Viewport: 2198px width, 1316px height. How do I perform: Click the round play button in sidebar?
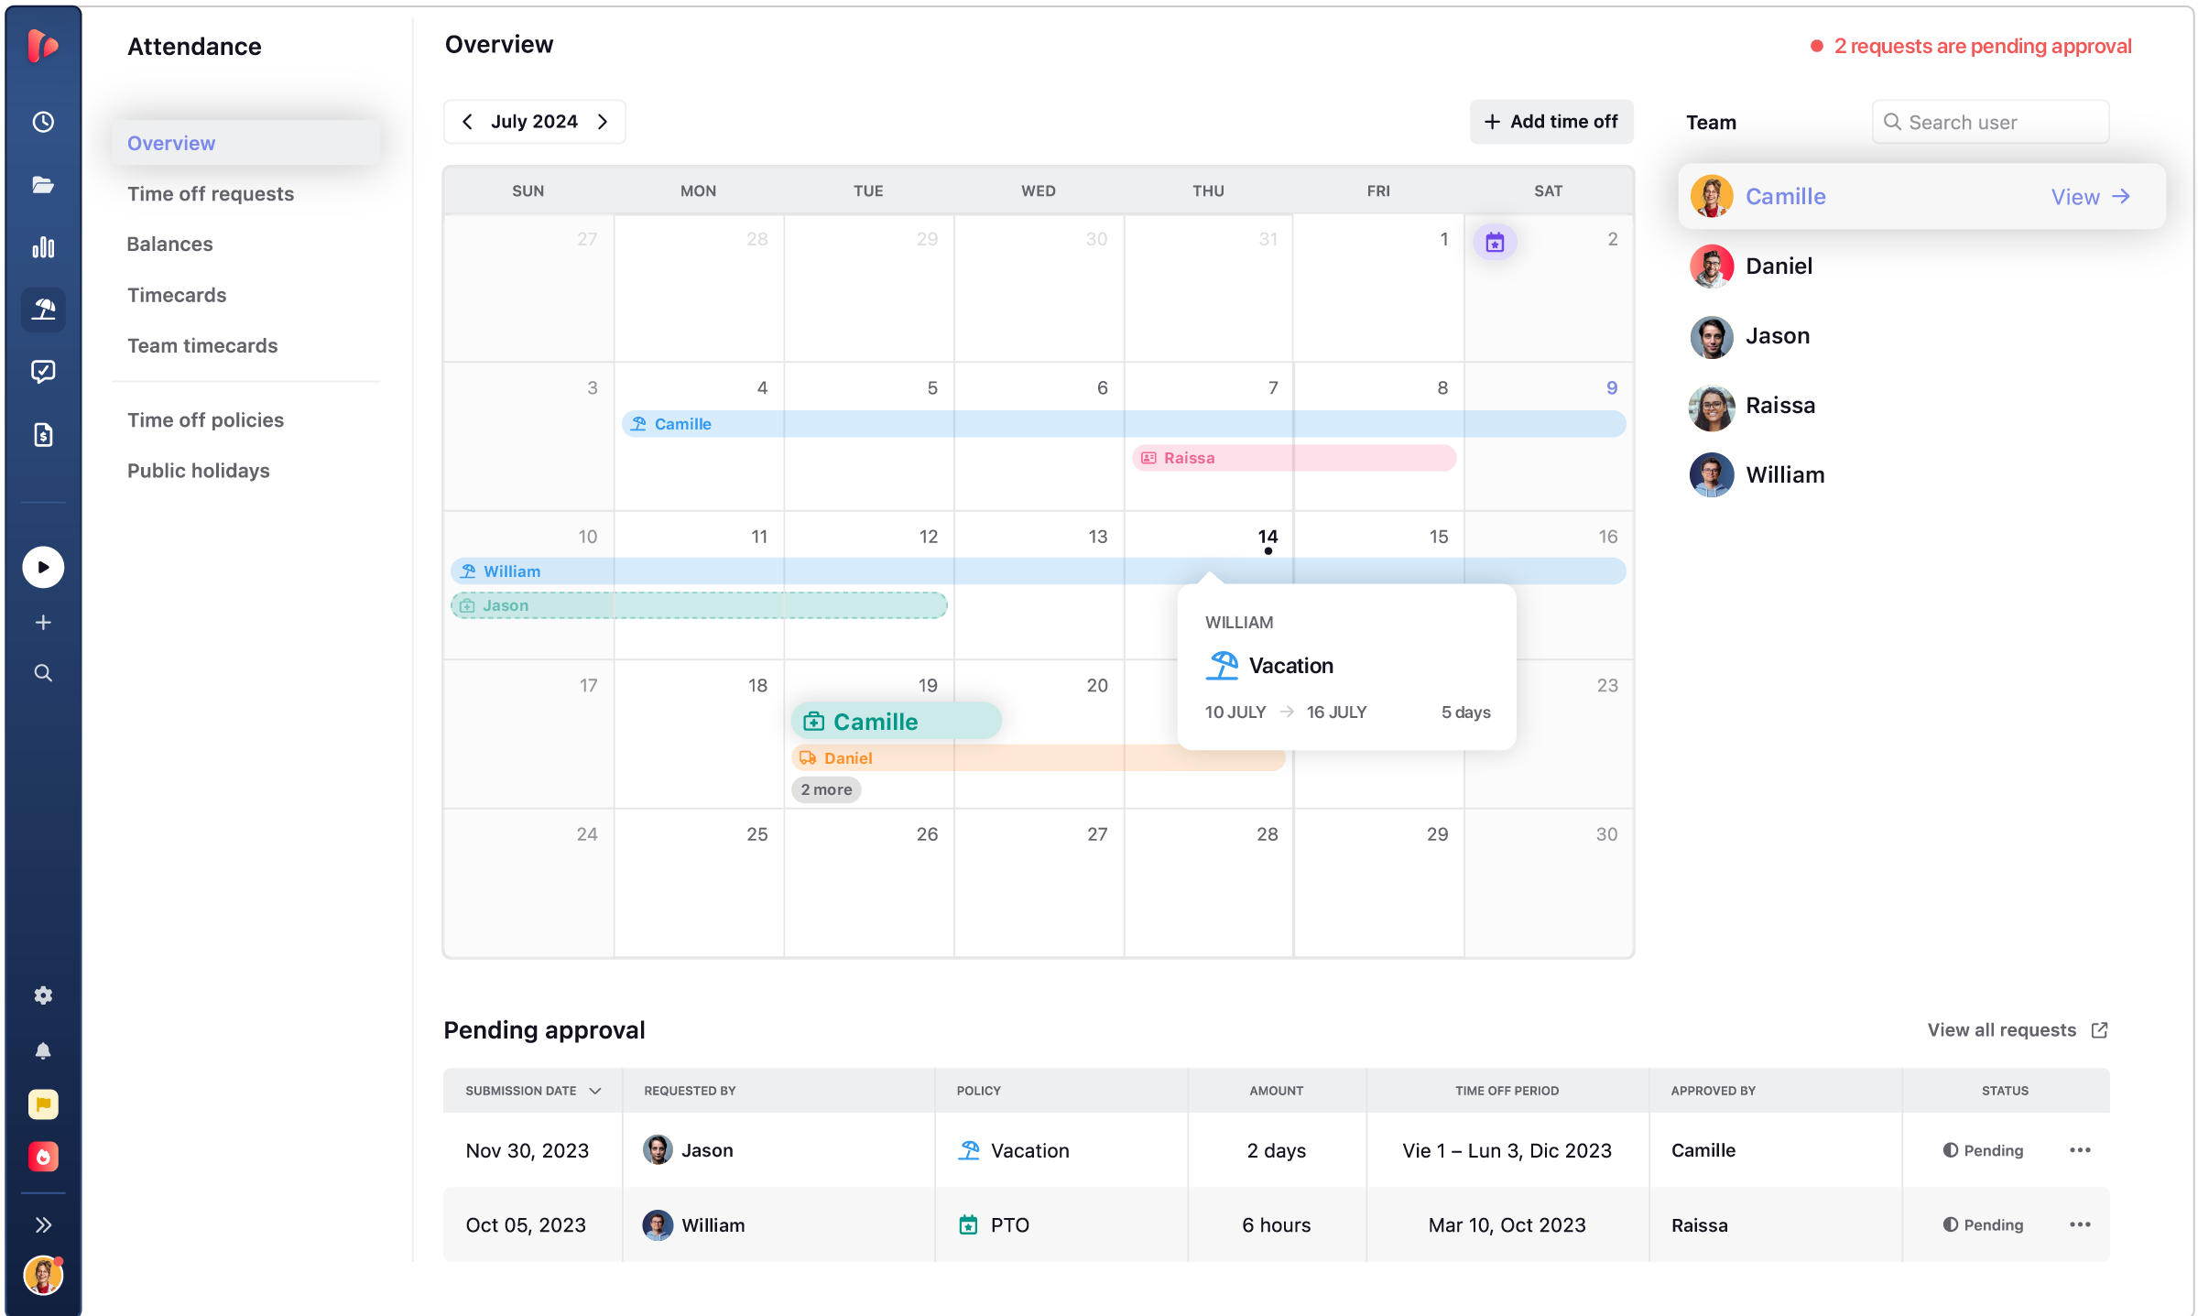click(x=43, y=567)
